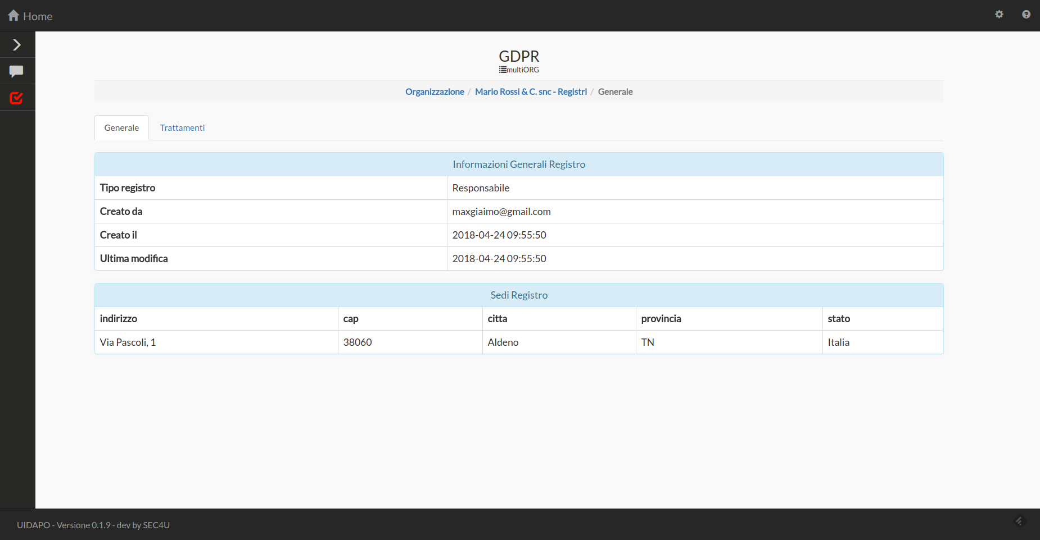Viewport: 1040px width, 540px height.
Task: Select the Ultima modifica label
Action: coord(134,259)
